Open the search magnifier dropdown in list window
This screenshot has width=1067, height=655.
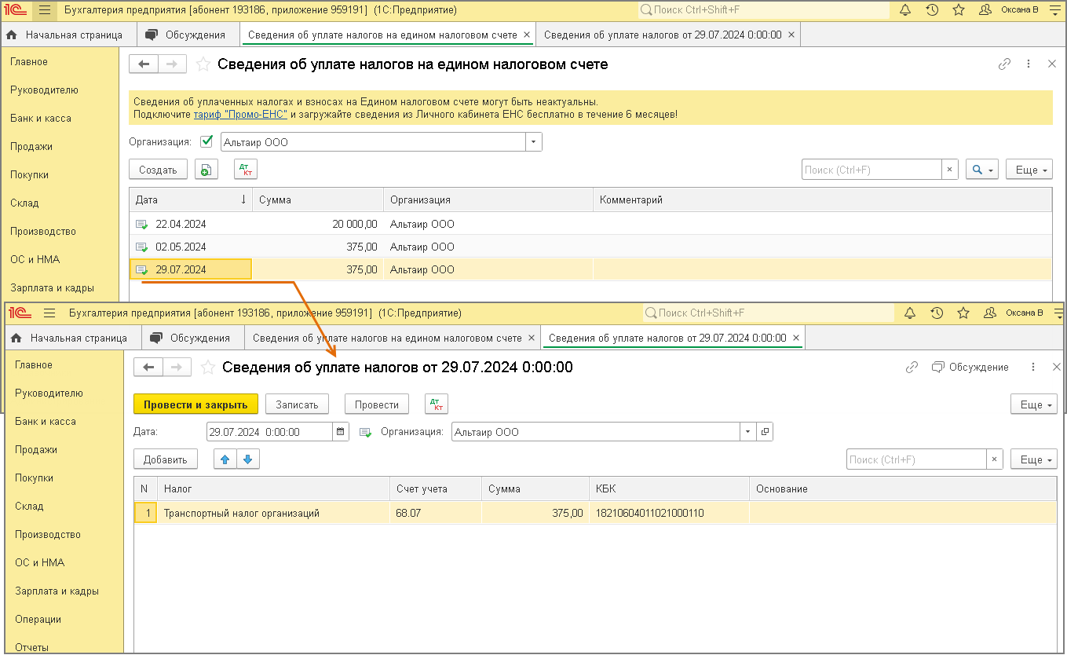tap(981, 170)
